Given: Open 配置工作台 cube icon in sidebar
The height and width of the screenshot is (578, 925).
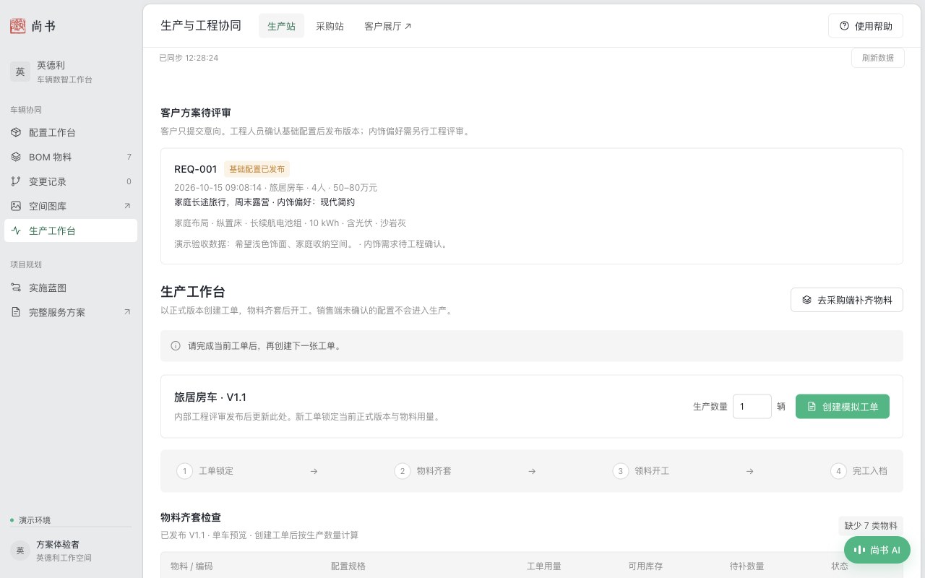Looking at the screenshot, I should click(x=16, y=133).
